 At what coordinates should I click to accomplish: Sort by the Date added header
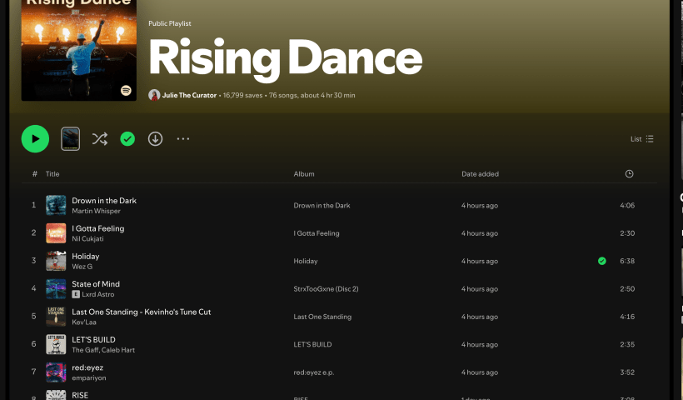pos(480,174)
